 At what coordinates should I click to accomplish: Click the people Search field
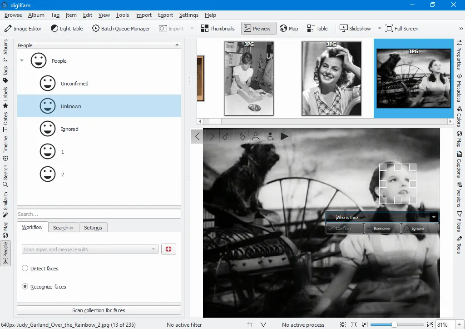pyautogui.click(x=99, y=214)
